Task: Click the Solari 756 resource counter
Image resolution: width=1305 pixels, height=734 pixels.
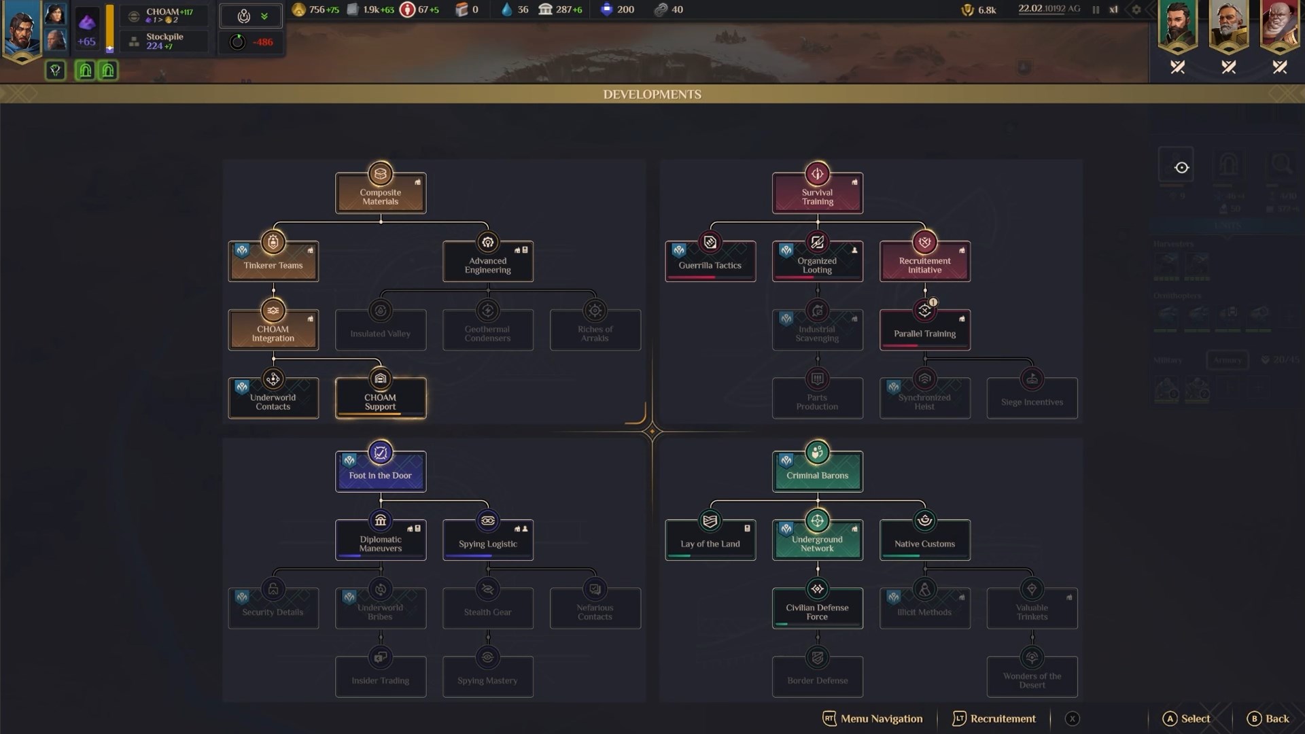Action: pyautogui.click(x=315, y=10)
